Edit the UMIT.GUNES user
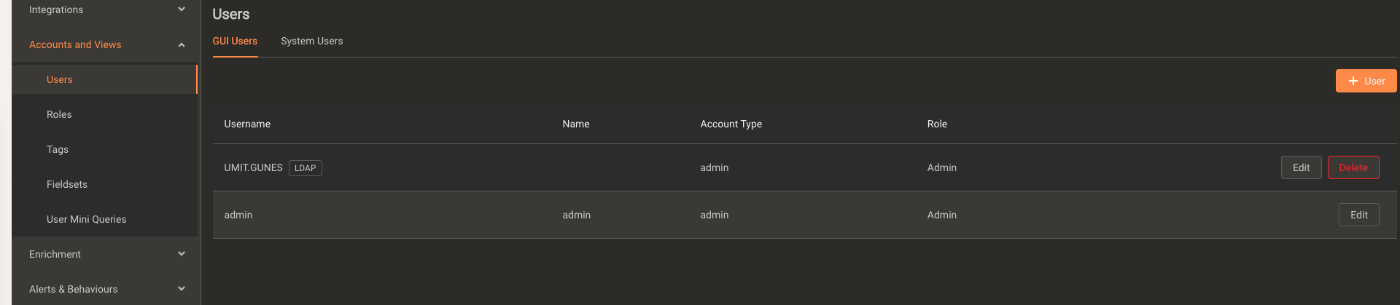This screenshot has height=305, width=1400. coord(1301,167)
